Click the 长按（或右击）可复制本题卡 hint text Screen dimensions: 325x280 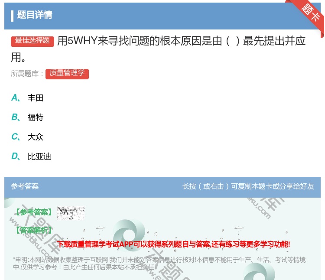point(248,186)
